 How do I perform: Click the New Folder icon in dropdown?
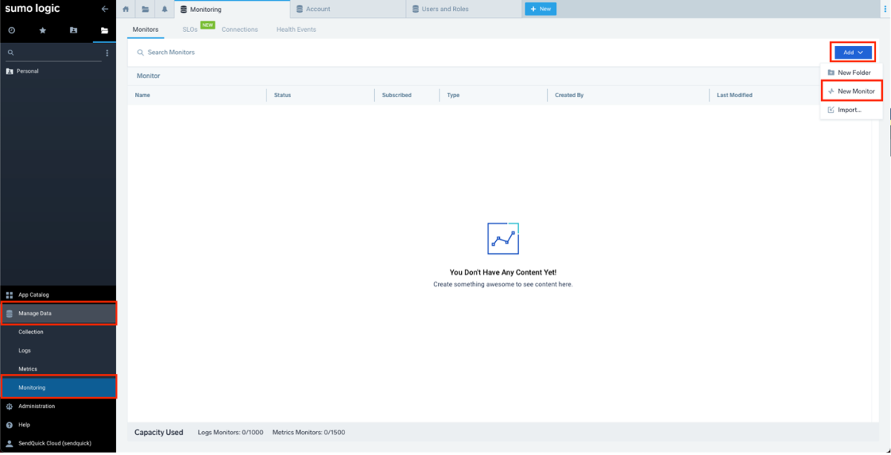click(x=831, y=73)
